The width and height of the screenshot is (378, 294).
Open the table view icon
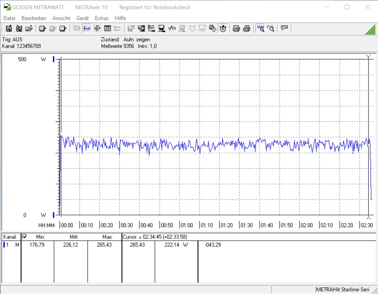coord(107,28)
